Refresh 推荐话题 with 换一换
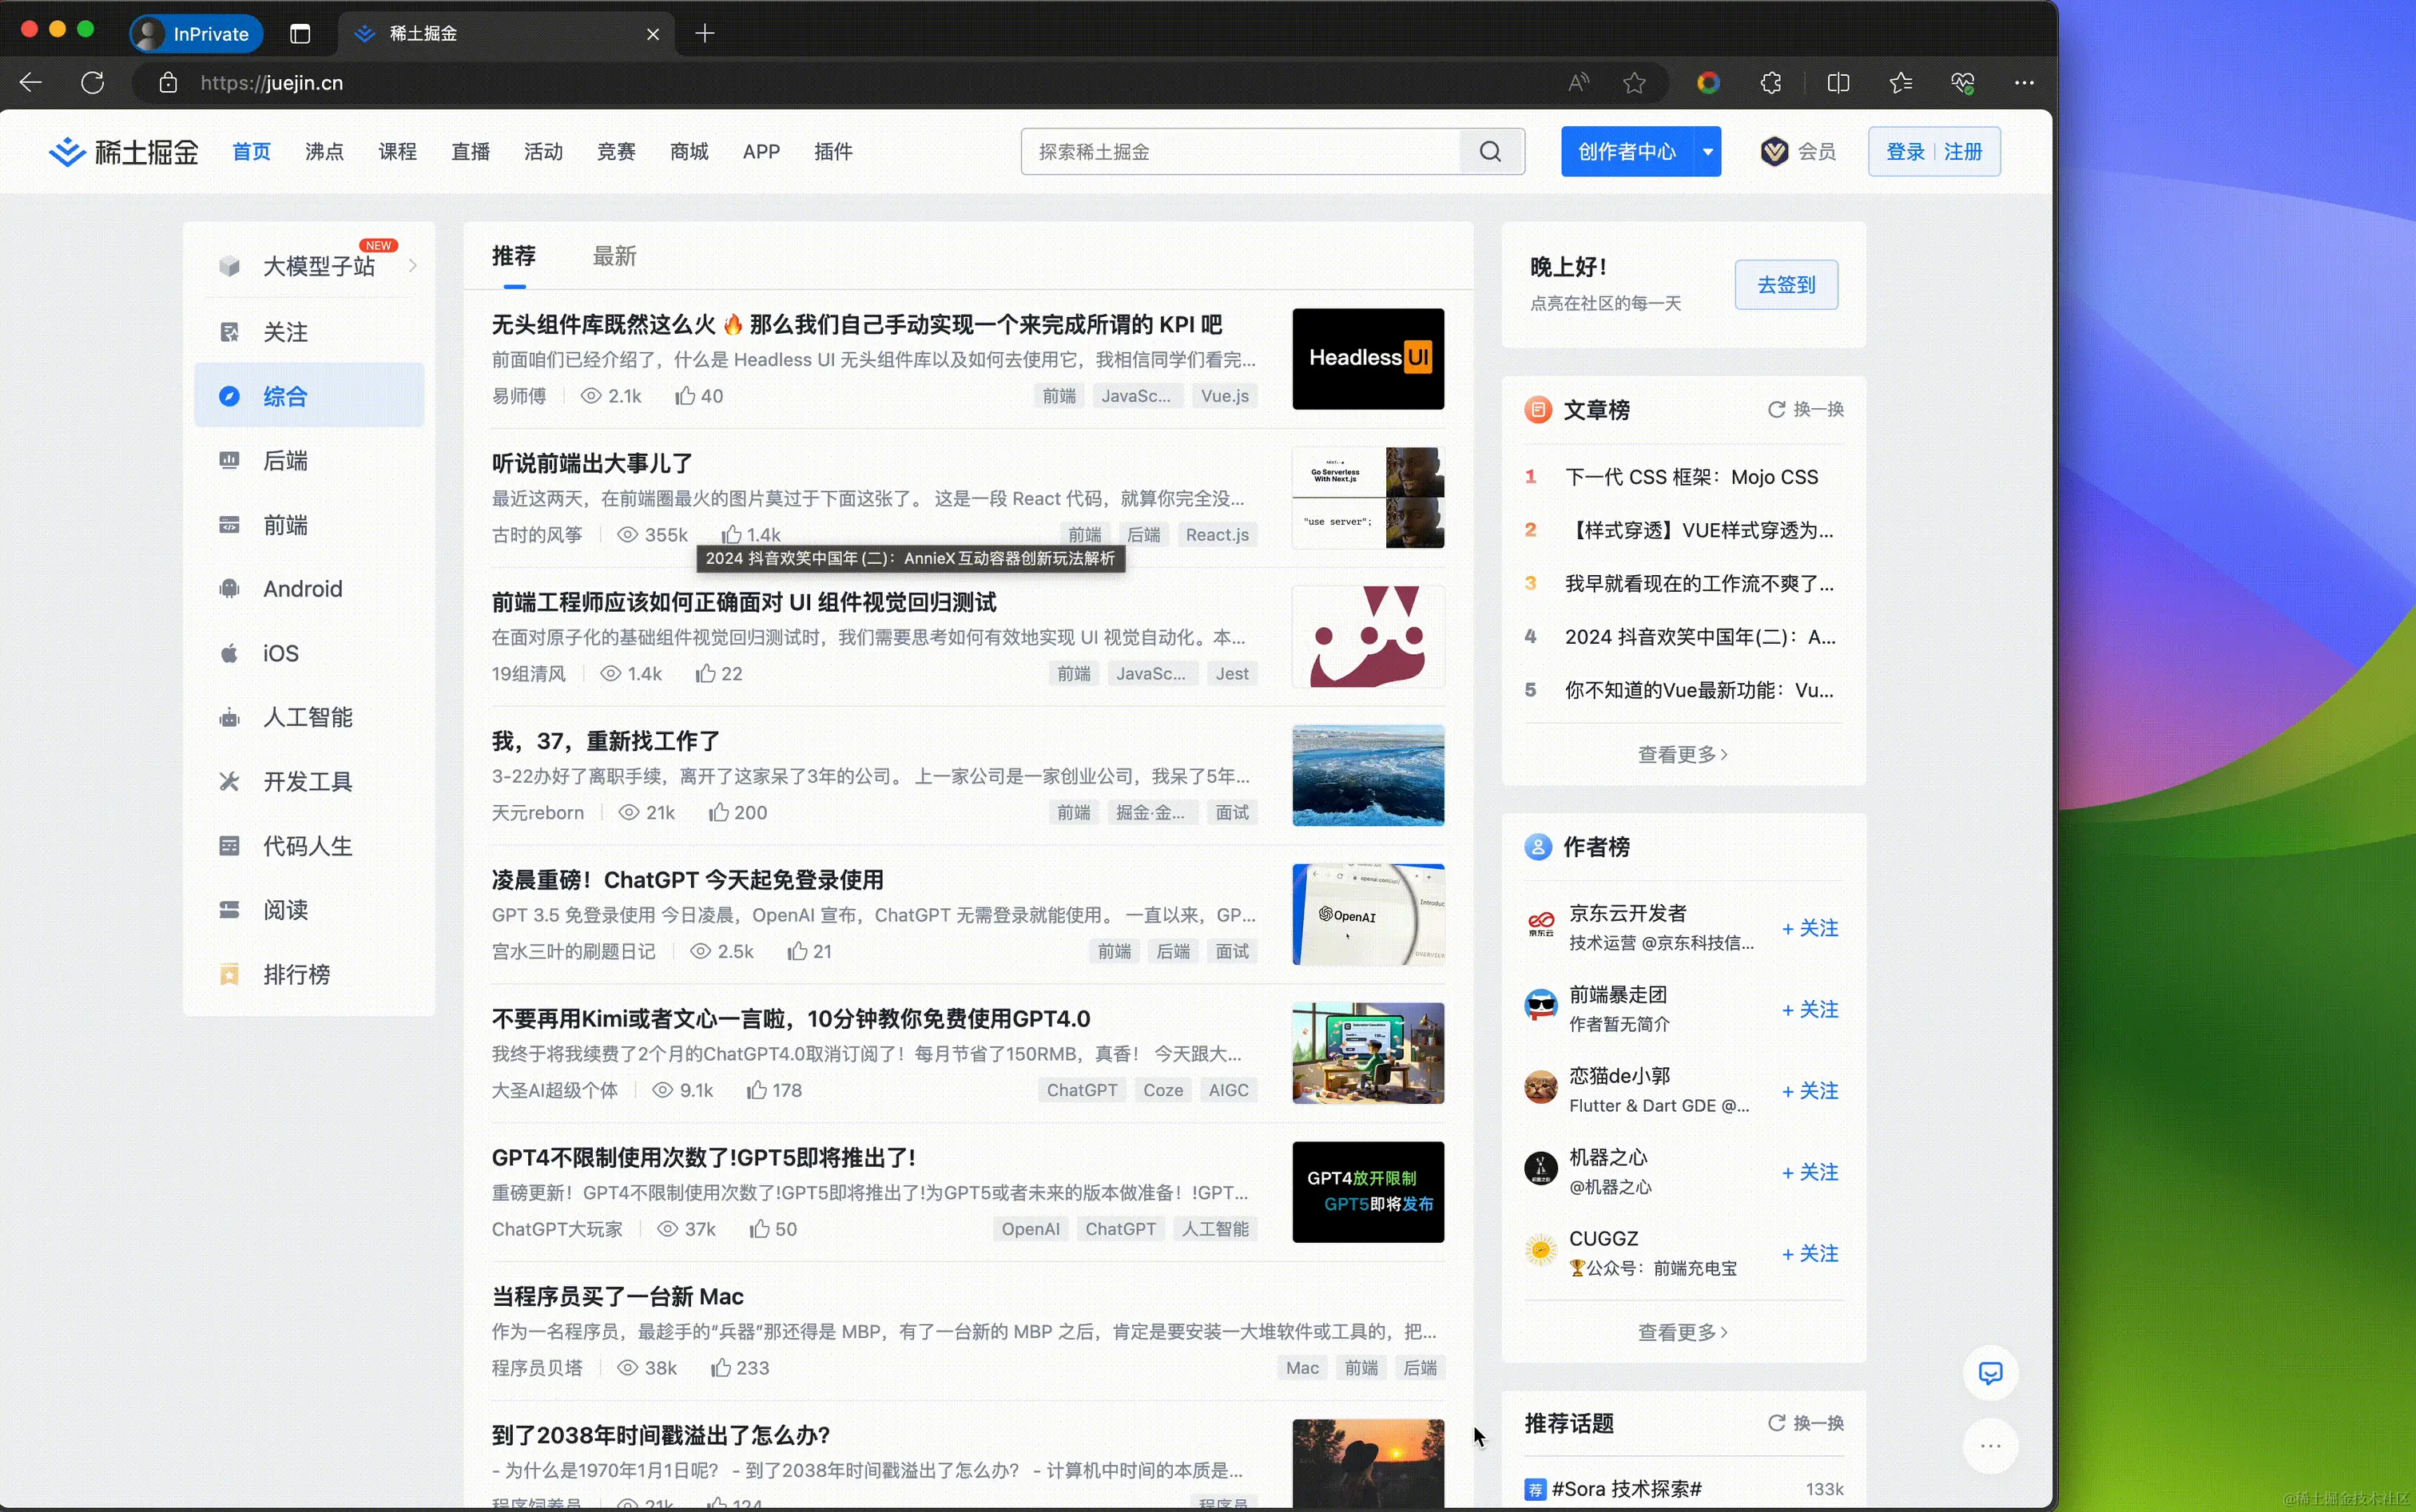 pos(1806,1423)
